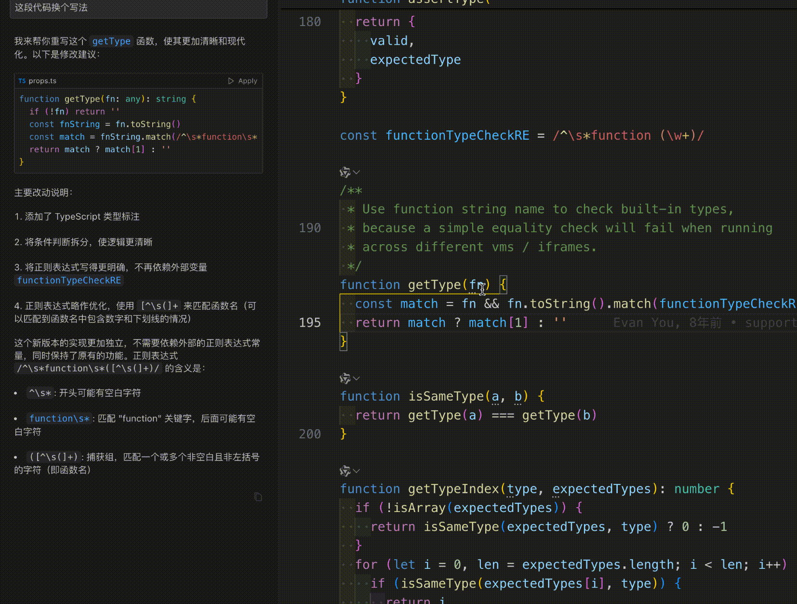Click line number 190 in the gutter
The width and height of the screenshot is (797, 604).
click(x=309, y=228)
